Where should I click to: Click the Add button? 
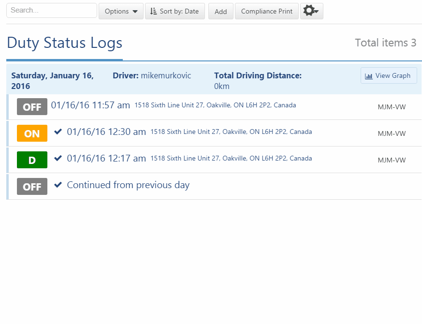point(220,11)
